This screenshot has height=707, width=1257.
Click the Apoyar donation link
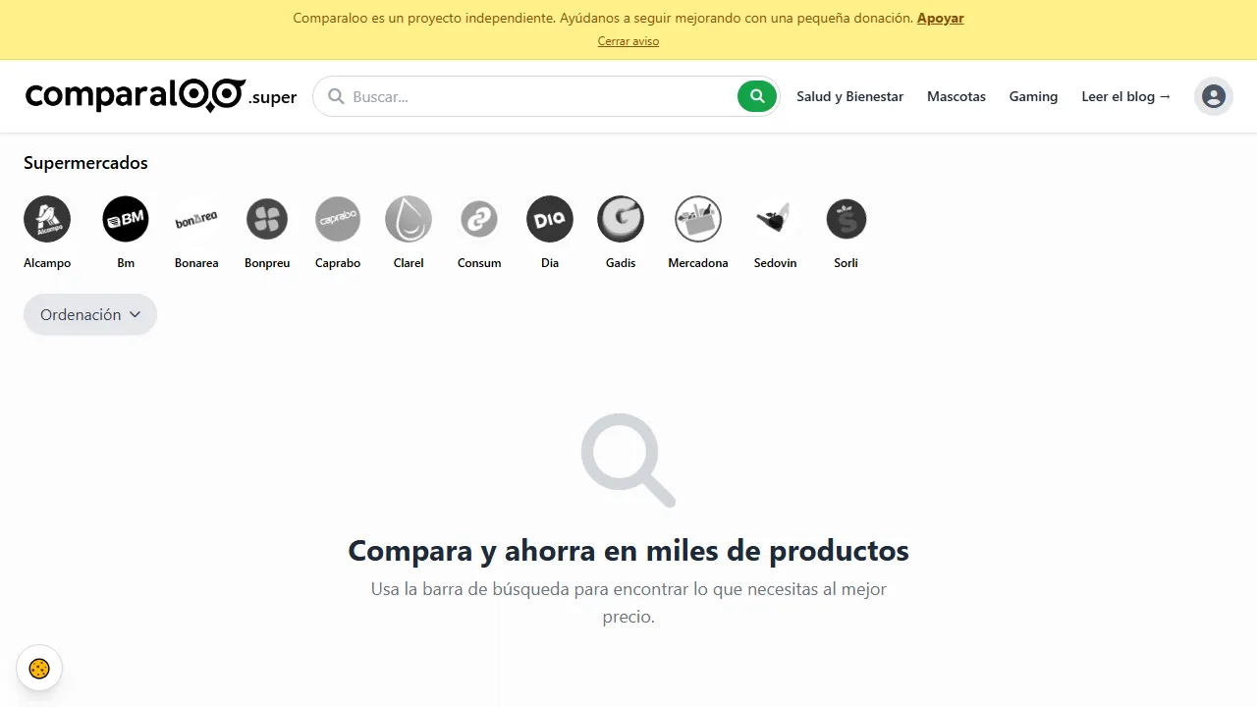click(x=940, y=17)
